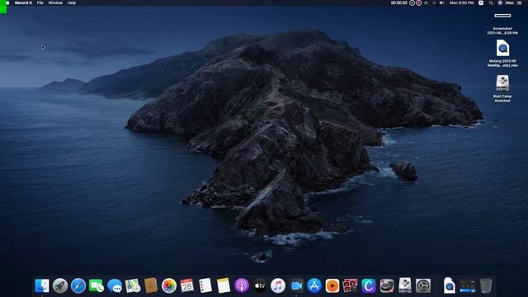Open Boot Camp Assistant in Dock
Screen dimensions: 528x297
tap(405, 285)
